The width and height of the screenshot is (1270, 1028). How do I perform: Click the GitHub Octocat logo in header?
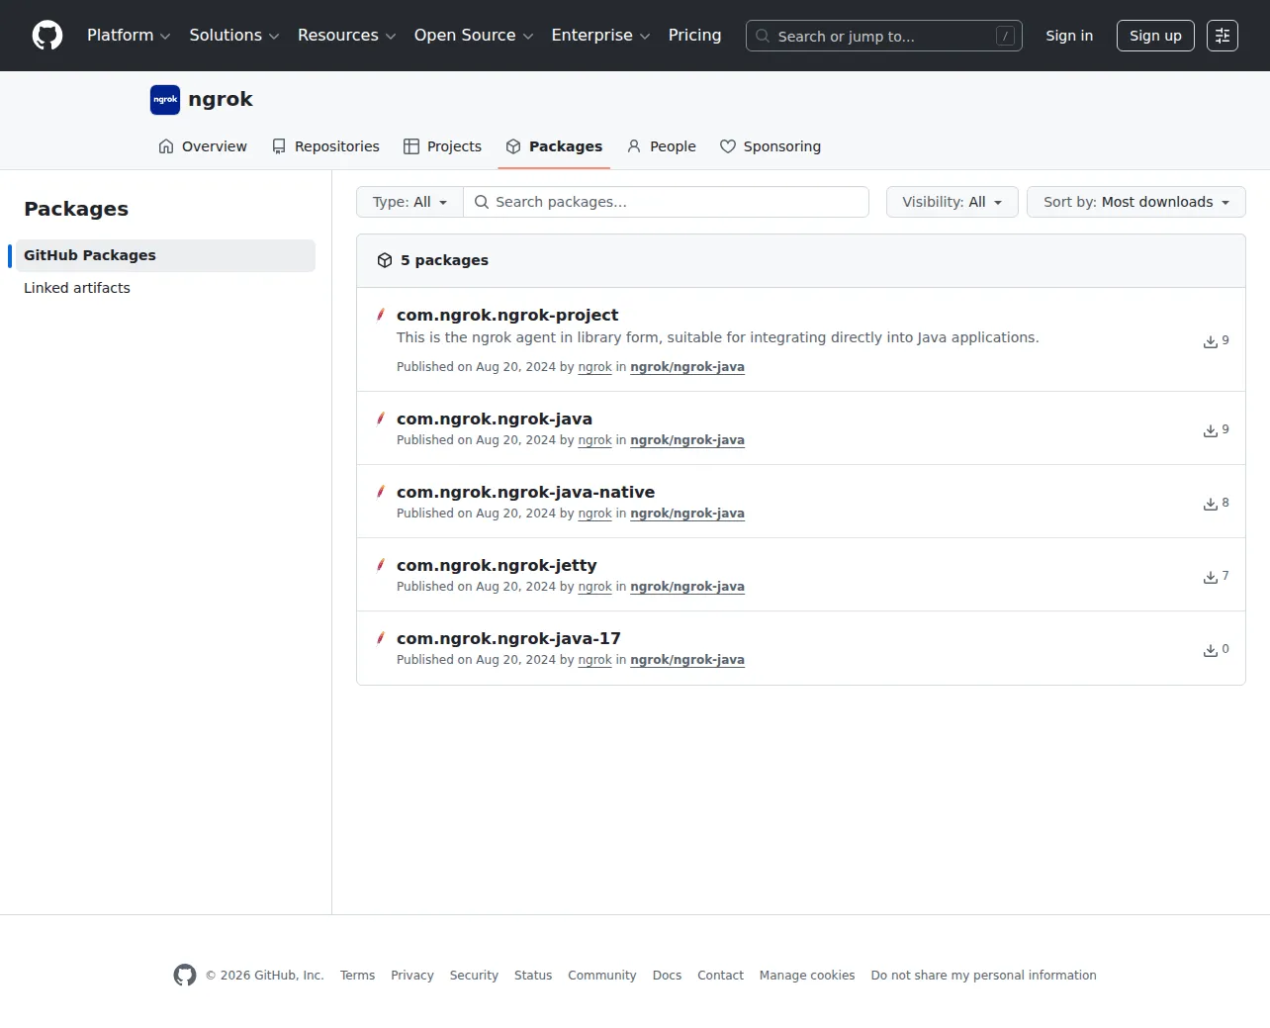[x=47, y=36]
